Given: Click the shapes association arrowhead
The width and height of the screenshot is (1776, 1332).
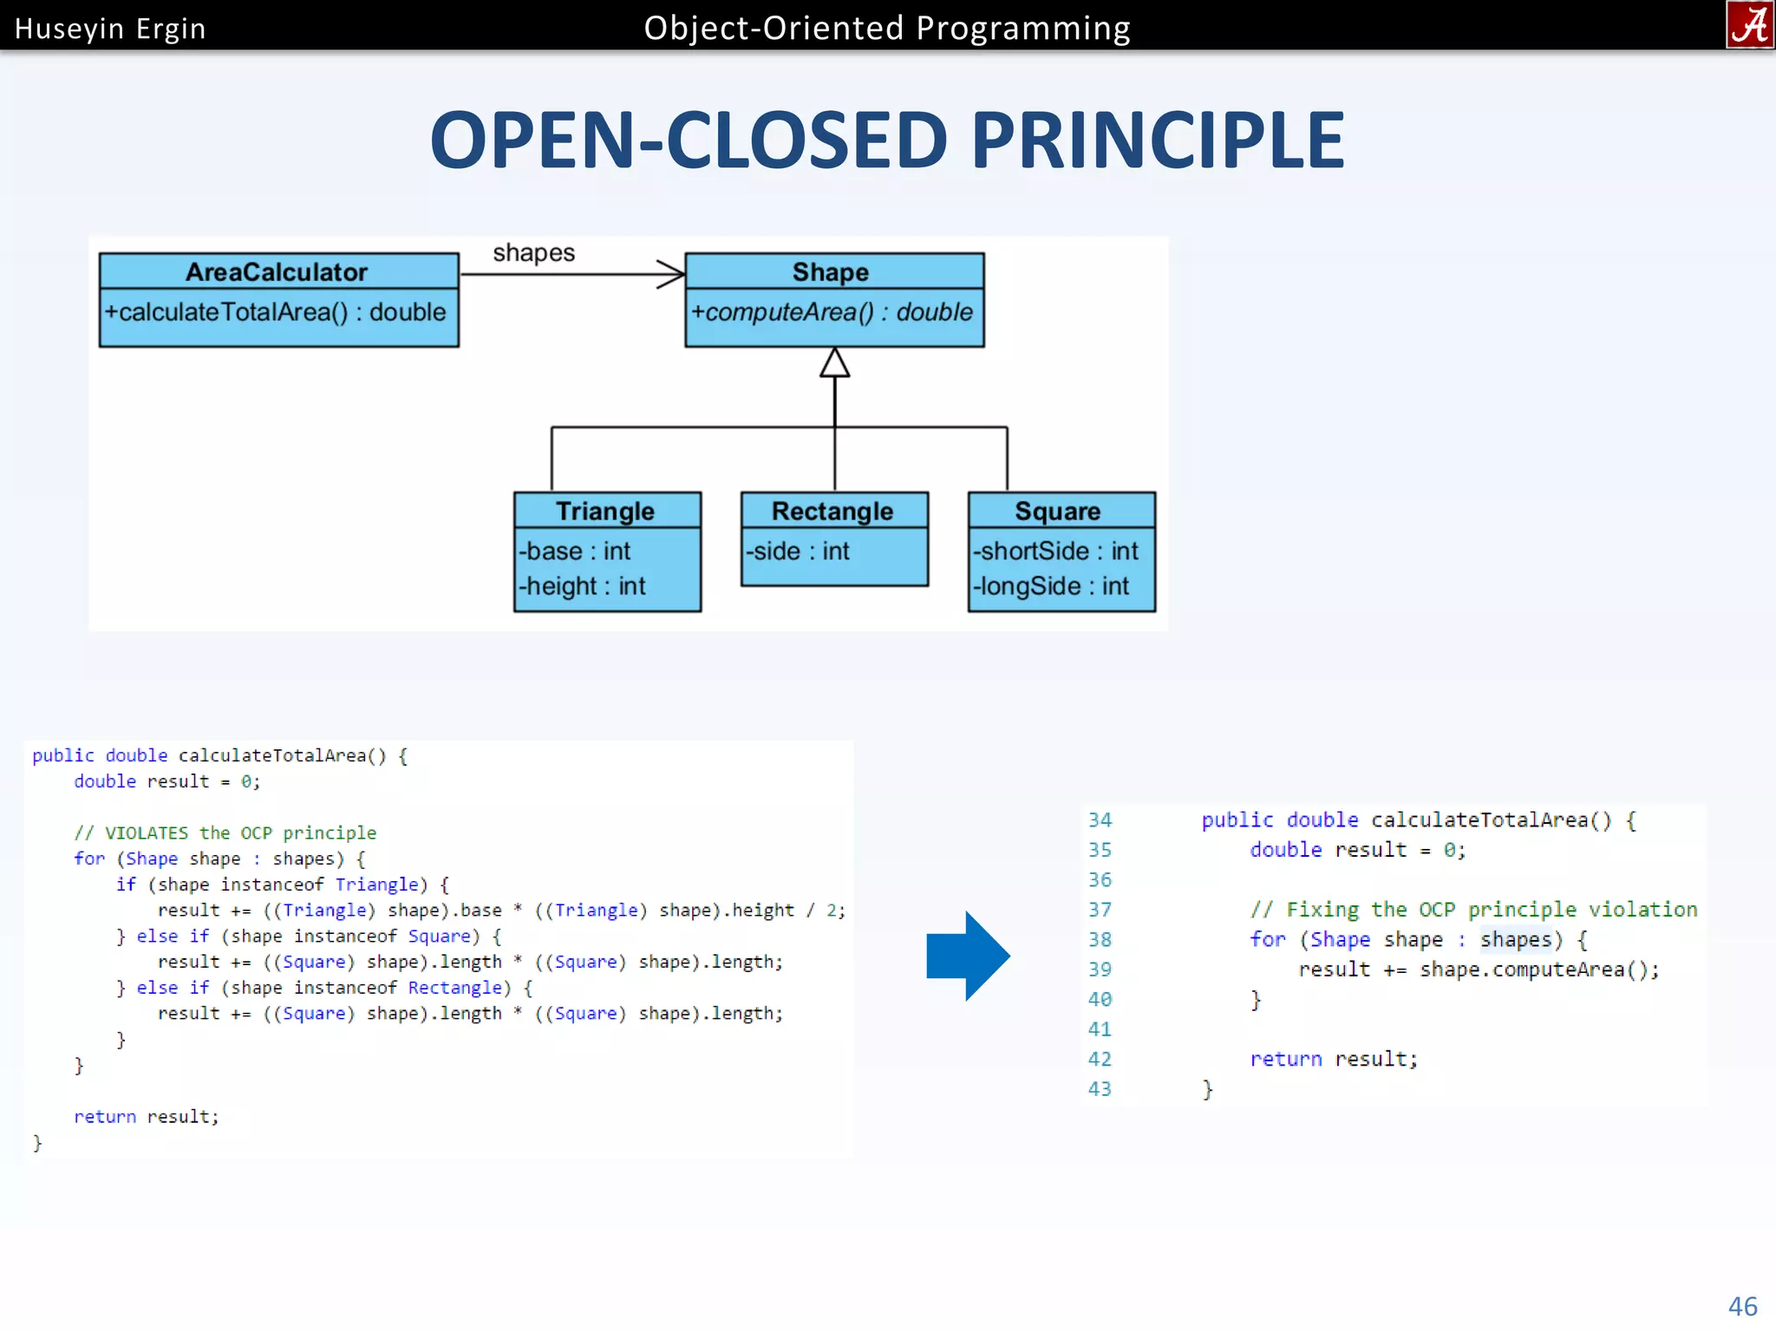Looking at the screenshot, I should [671, 274].
